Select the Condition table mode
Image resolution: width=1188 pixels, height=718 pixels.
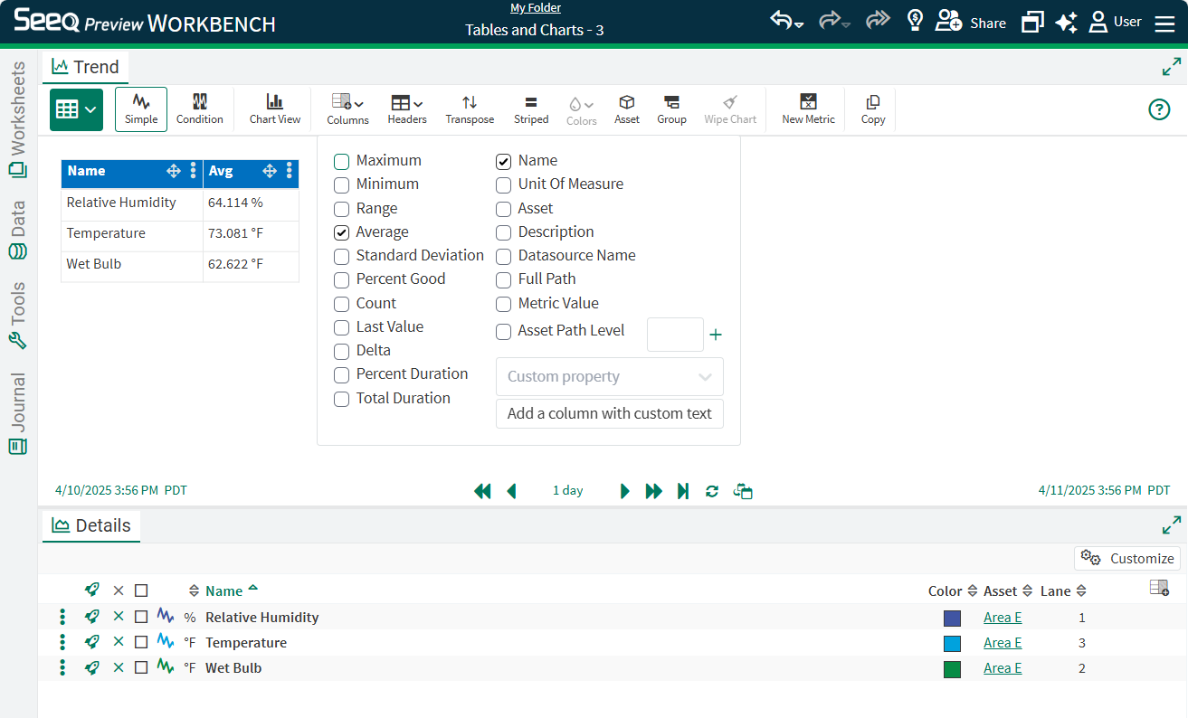pos(199,109)
